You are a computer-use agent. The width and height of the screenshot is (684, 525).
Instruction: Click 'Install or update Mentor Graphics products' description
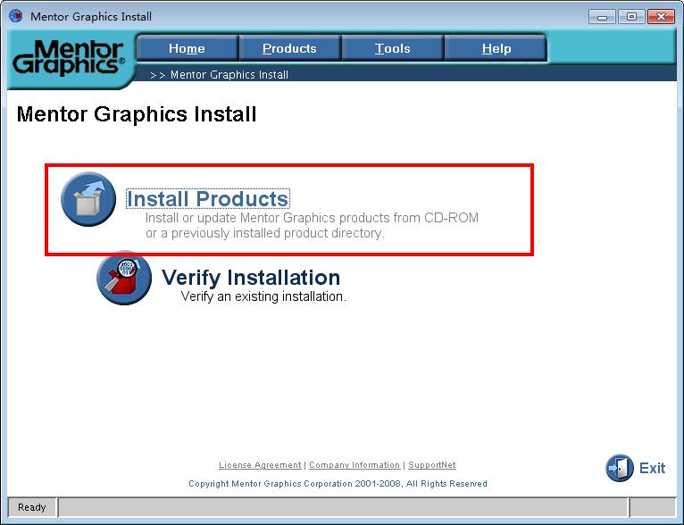tap(312, 225)
